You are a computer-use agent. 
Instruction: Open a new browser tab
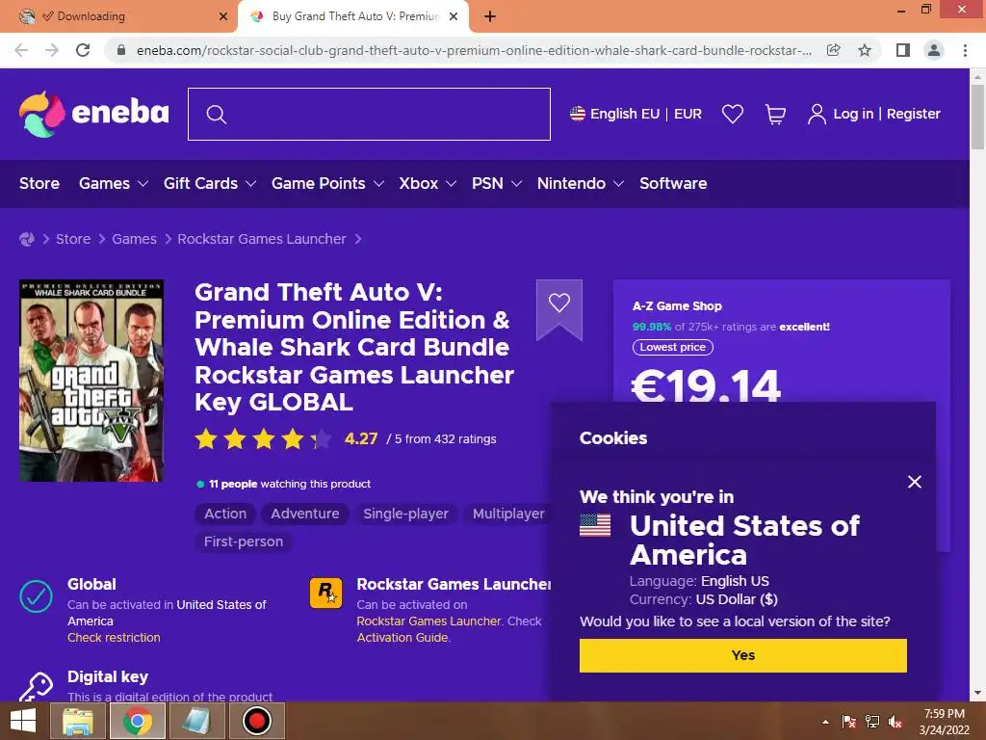(x=490, y=16)
